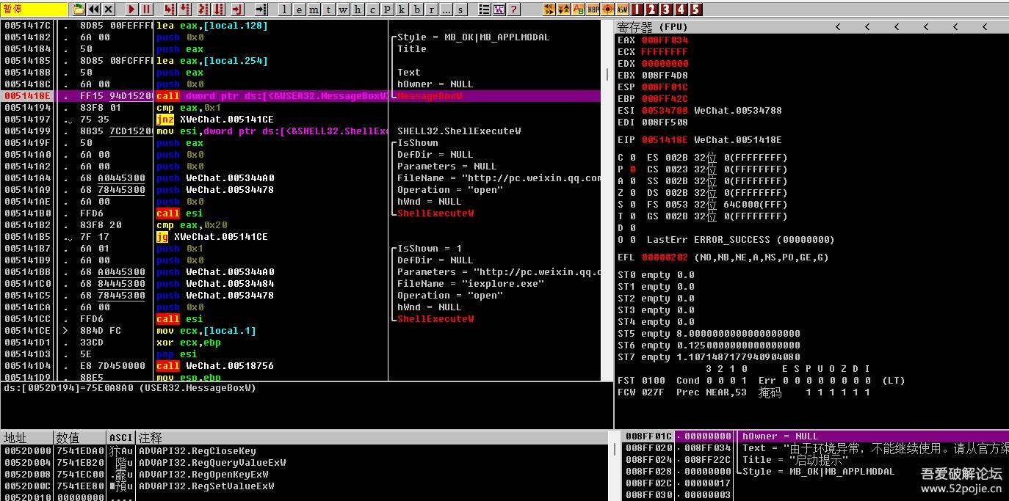Click the Trace Over toolbar icon
This screenshot has height=501, width=1009.
219,10
